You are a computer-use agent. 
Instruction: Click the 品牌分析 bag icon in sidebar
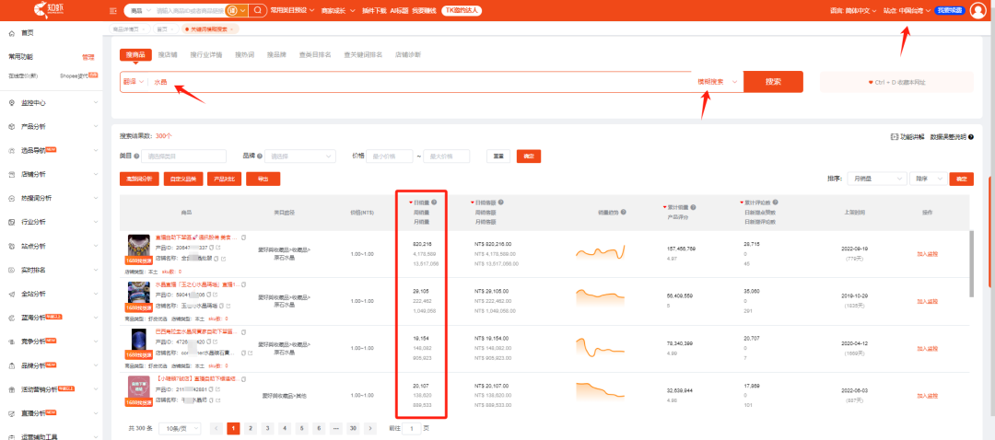[12, 365]
